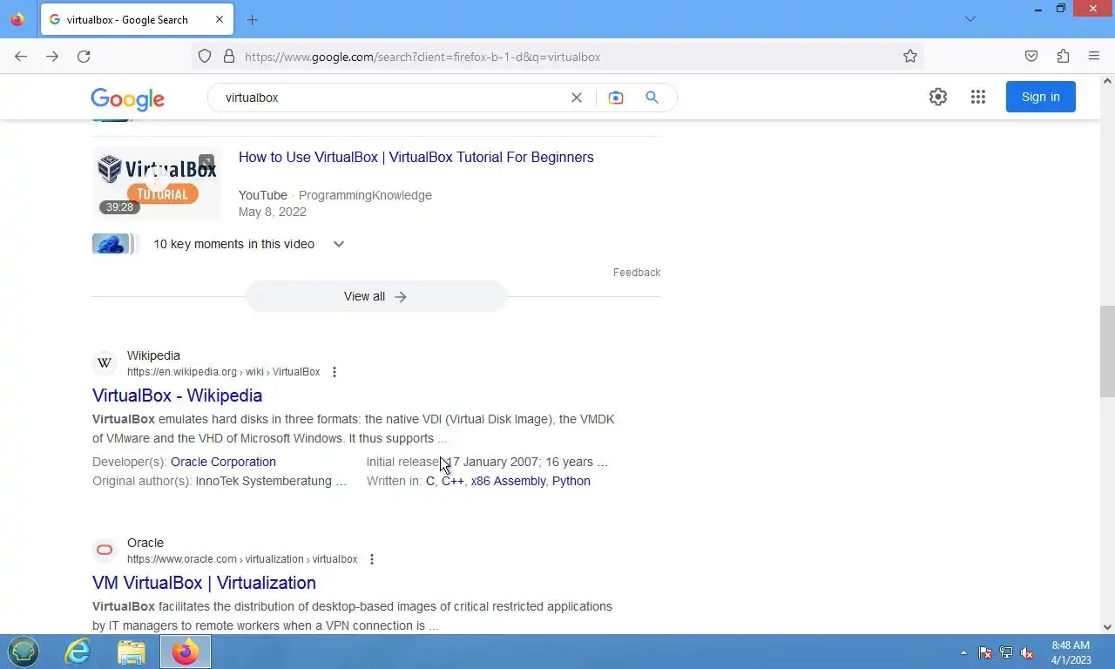The width and height of the screenshot is (1115, 669).
Task: Close the virtualbox Google Search tab
Action: pyautogui.click(x=220, y=19)
